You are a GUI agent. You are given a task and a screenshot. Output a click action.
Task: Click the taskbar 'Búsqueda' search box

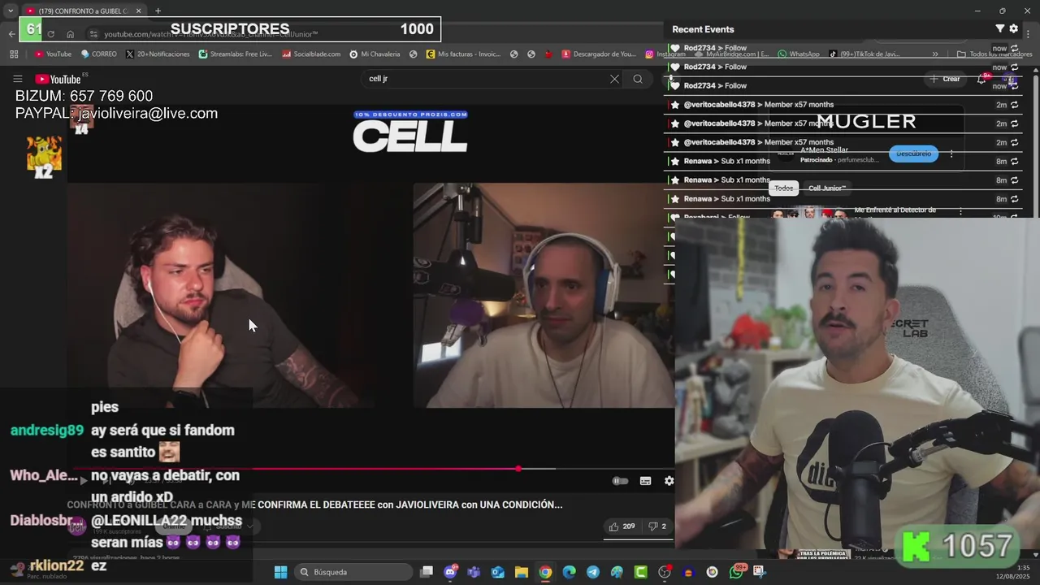coord(352,572)
